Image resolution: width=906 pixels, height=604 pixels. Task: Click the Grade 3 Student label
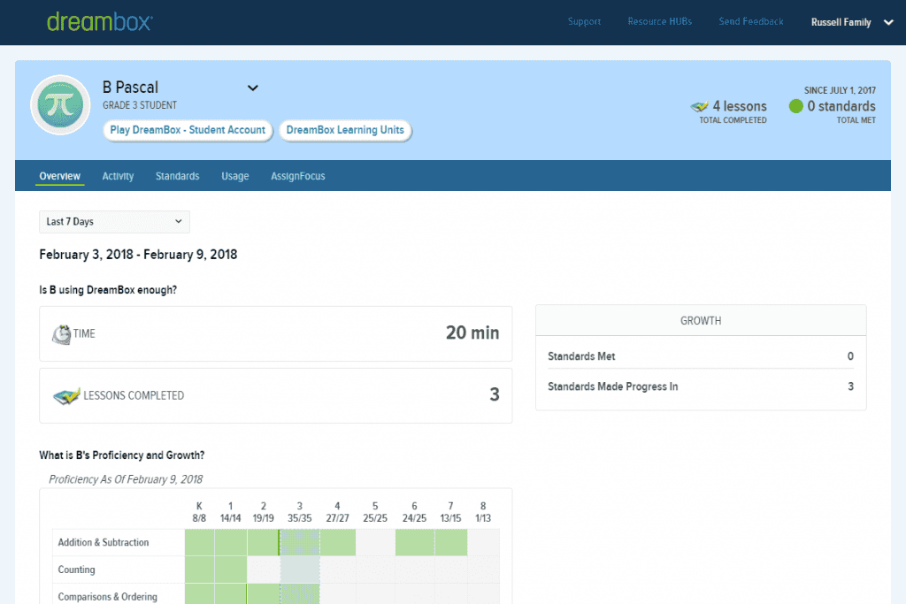point(140,105)
